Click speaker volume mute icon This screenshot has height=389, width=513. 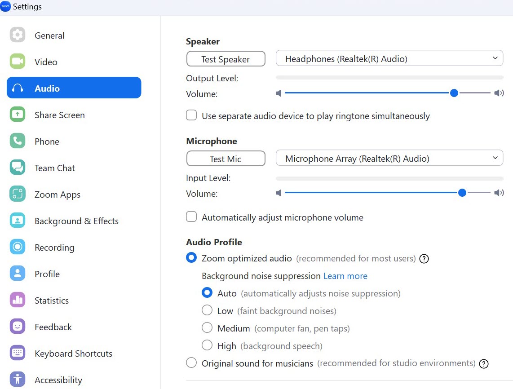tap(279, 93)
